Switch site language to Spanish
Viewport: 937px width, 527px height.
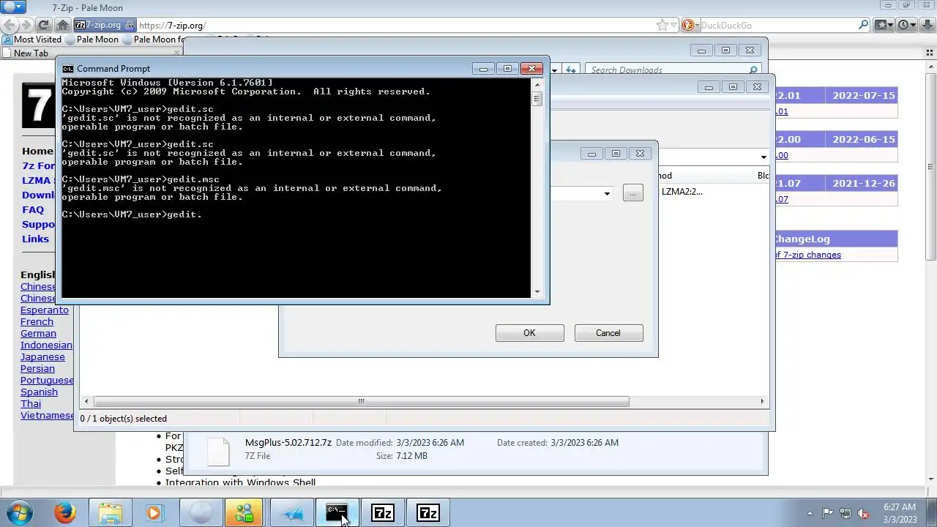click(x=39, y=392)
